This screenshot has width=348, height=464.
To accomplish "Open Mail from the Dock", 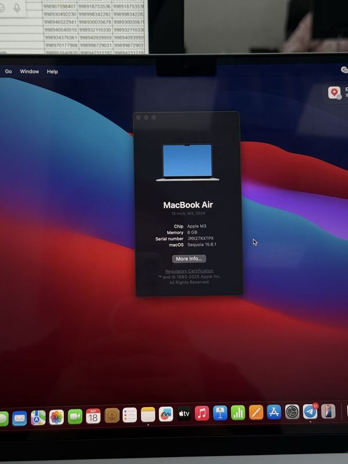I will click(20, 418).
